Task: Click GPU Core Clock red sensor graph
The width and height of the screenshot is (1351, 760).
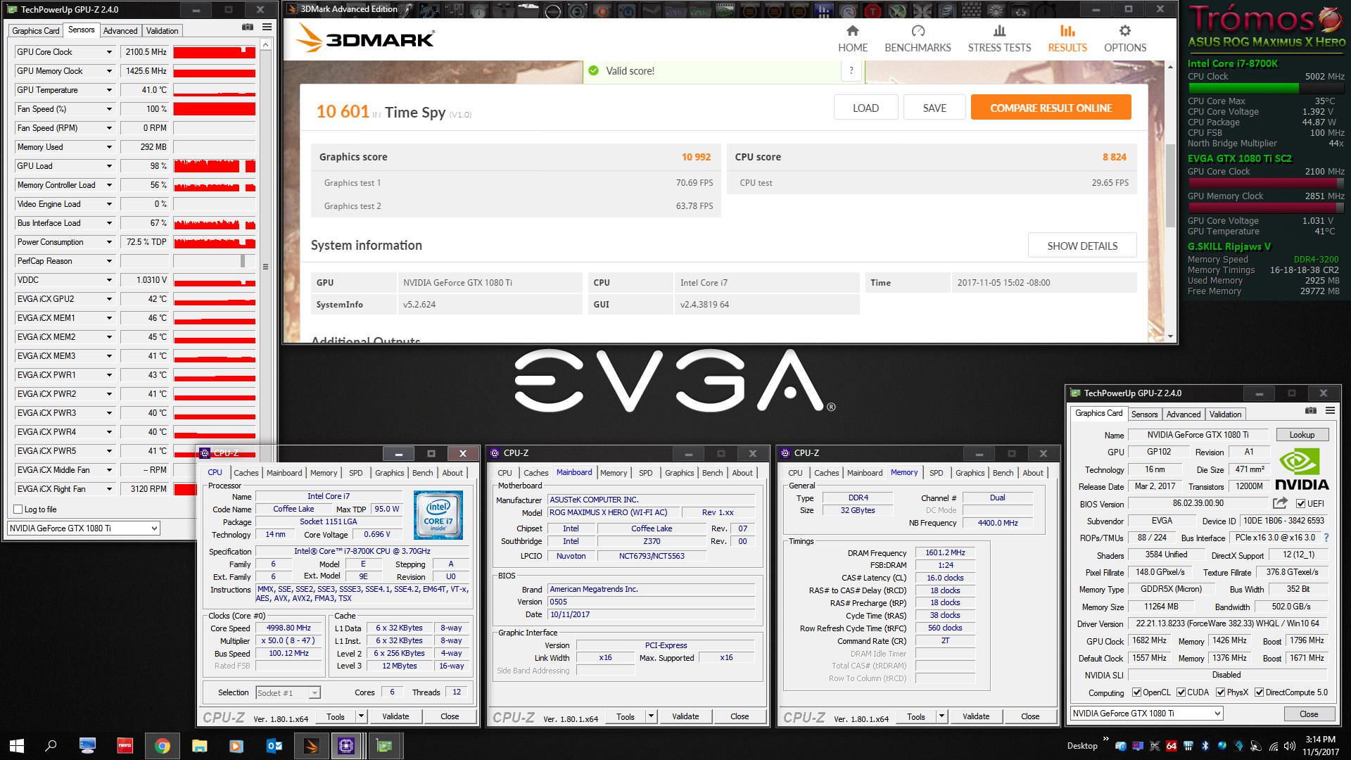Action: [214, 52]
